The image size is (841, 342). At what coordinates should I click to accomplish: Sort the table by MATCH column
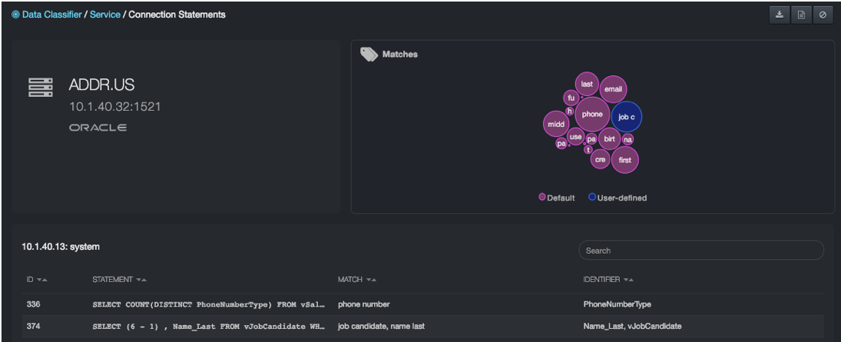pyautogui.click(x=356, y=280)
